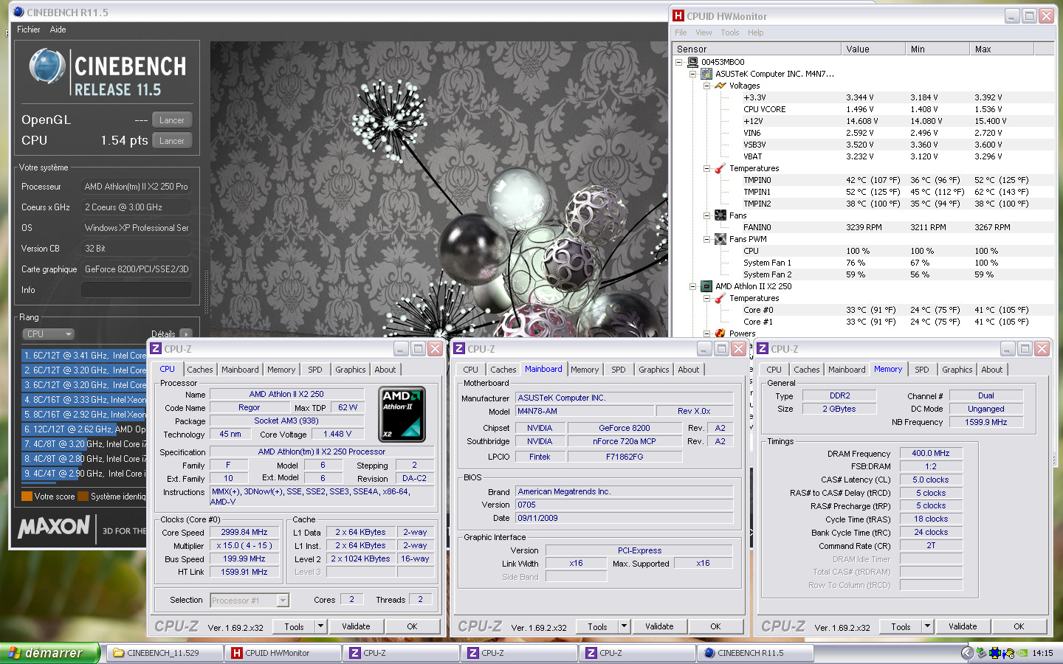The width and height of the screenshot is (1063, 664).
Task: Switch to SPD tab in Memory CPU-Z window
Action: click(x=922, y=370)
